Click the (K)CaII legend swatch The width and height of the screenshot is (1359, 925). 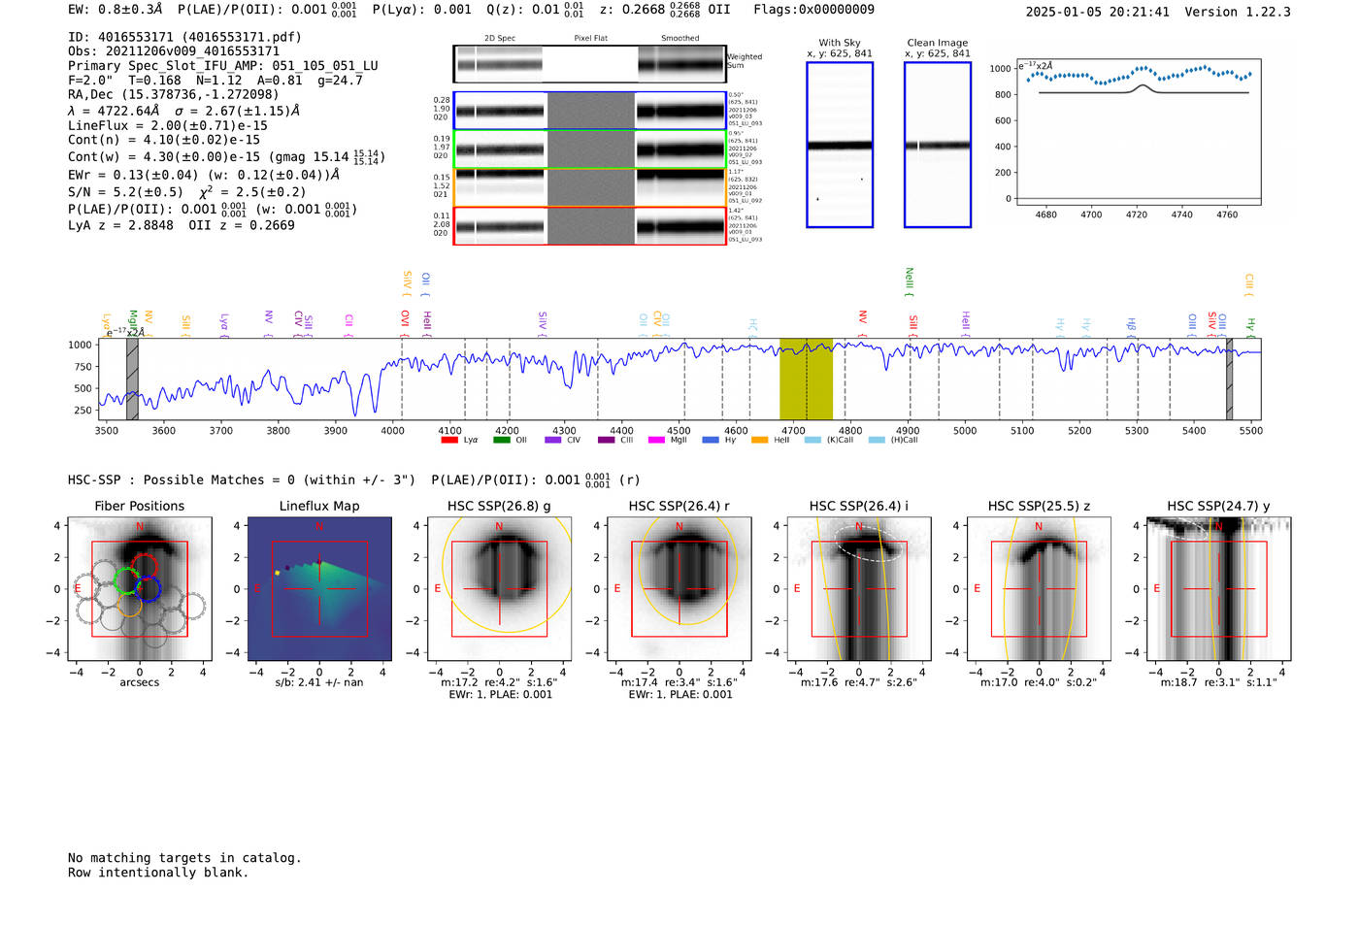pyautogui.click(x=812, y=440)
